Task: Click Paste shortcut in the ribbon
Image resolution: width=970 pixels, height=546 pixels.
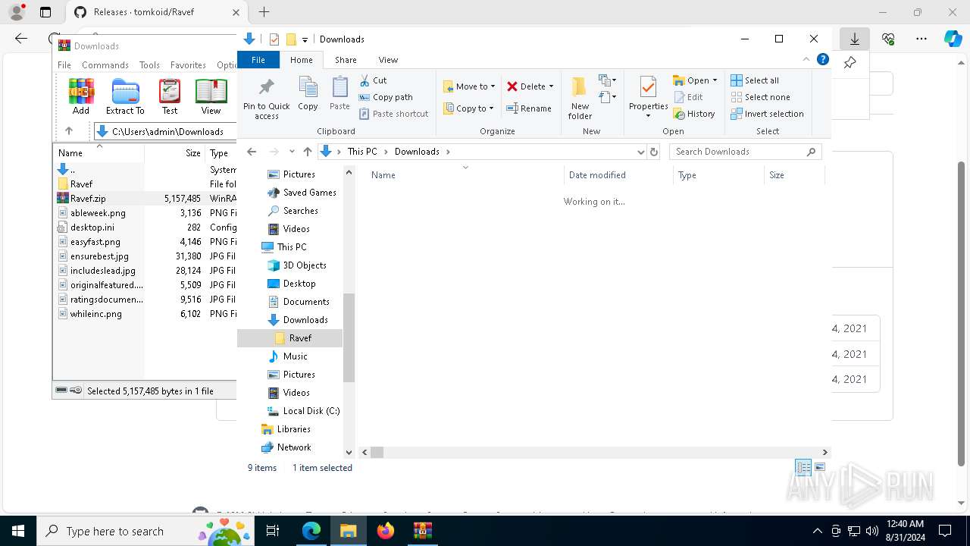Action: click(x=393, y=114)
